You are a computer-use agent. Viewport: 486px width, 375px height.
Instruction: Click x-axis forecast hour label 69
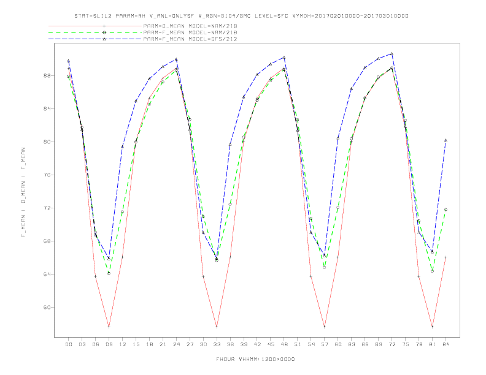pyautogui.click(x=379, y=344)
